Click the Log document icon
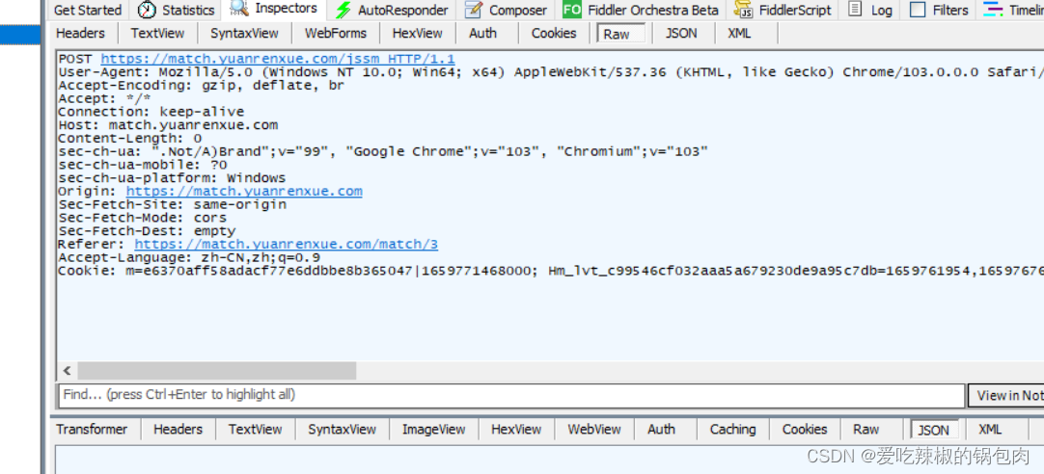This screenshot has height=474, width=1044. click(x=855, y=10)
